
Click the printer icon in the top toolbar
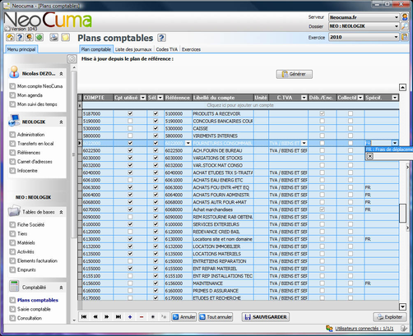click(53, 37)
